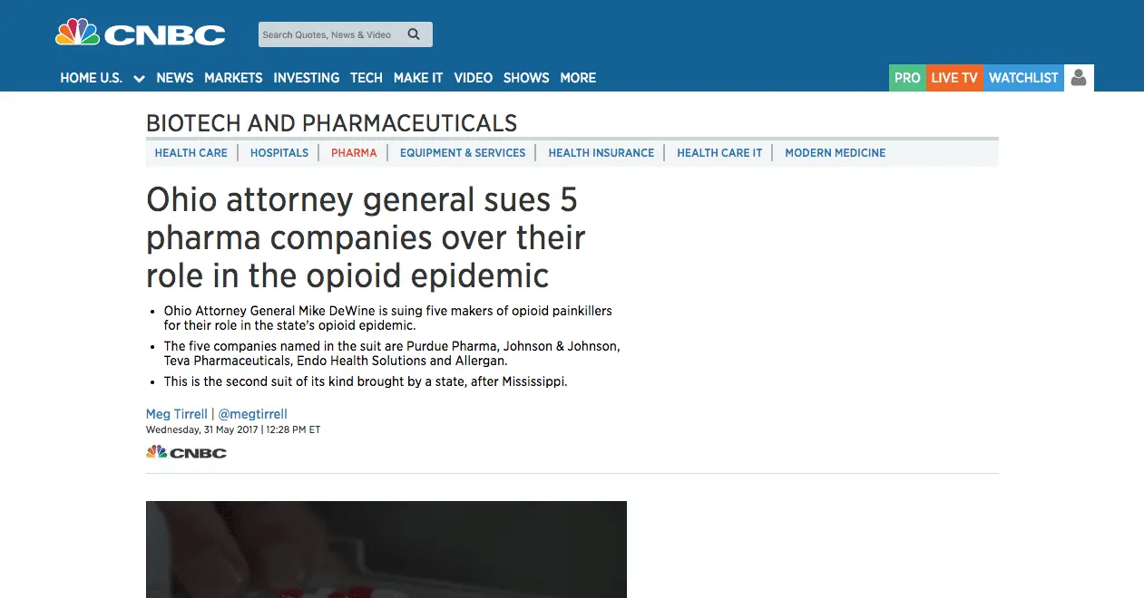The width and height of the screenshot is (1144, 598).
Task: Click the bullet listing Purdue Pharma and Allergan
Action: (x=392, y=353)
